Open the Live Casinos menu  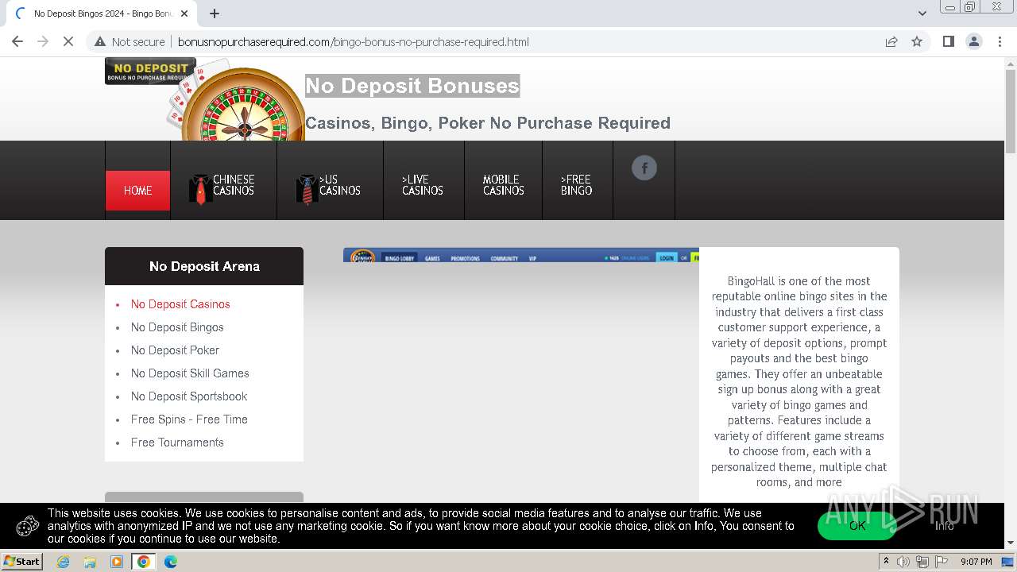tap(423, 186)
